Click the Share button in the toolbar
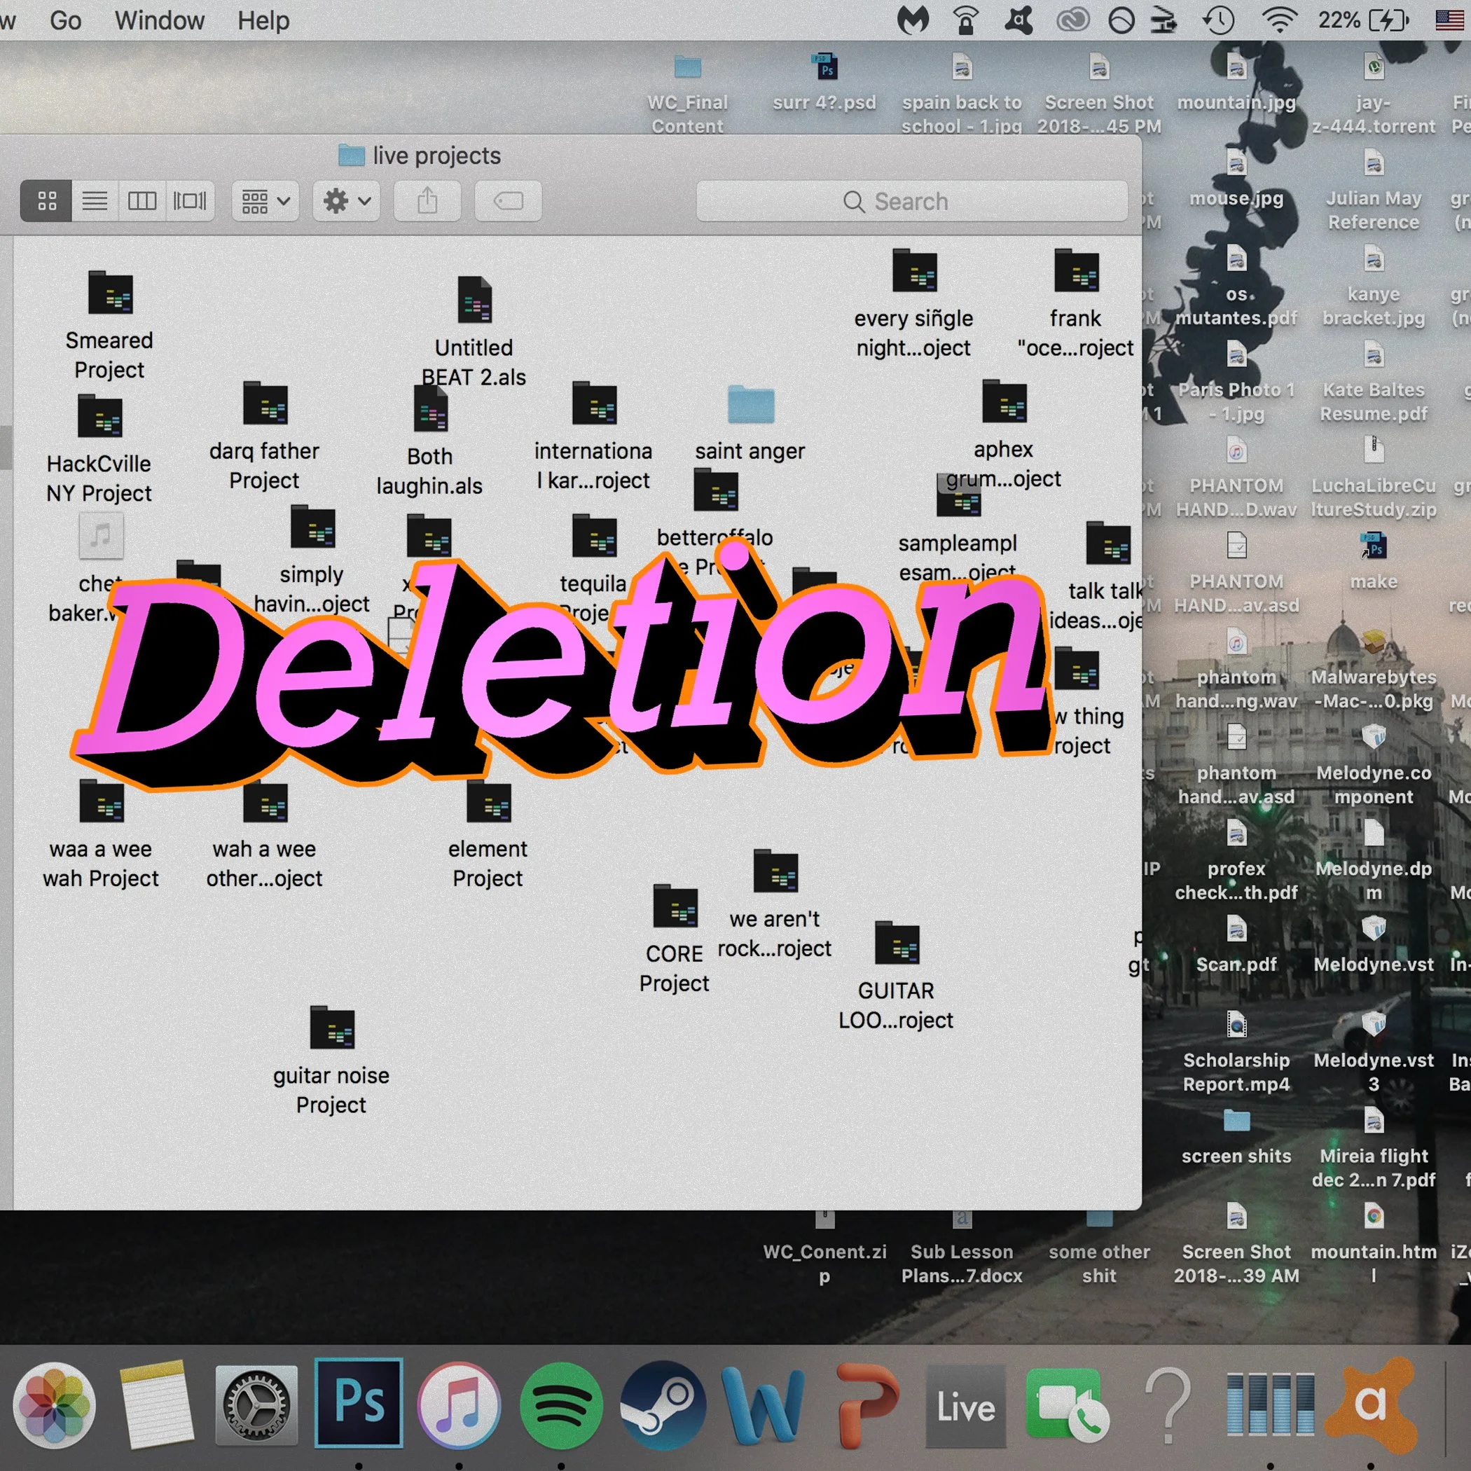 click(427, 200)
